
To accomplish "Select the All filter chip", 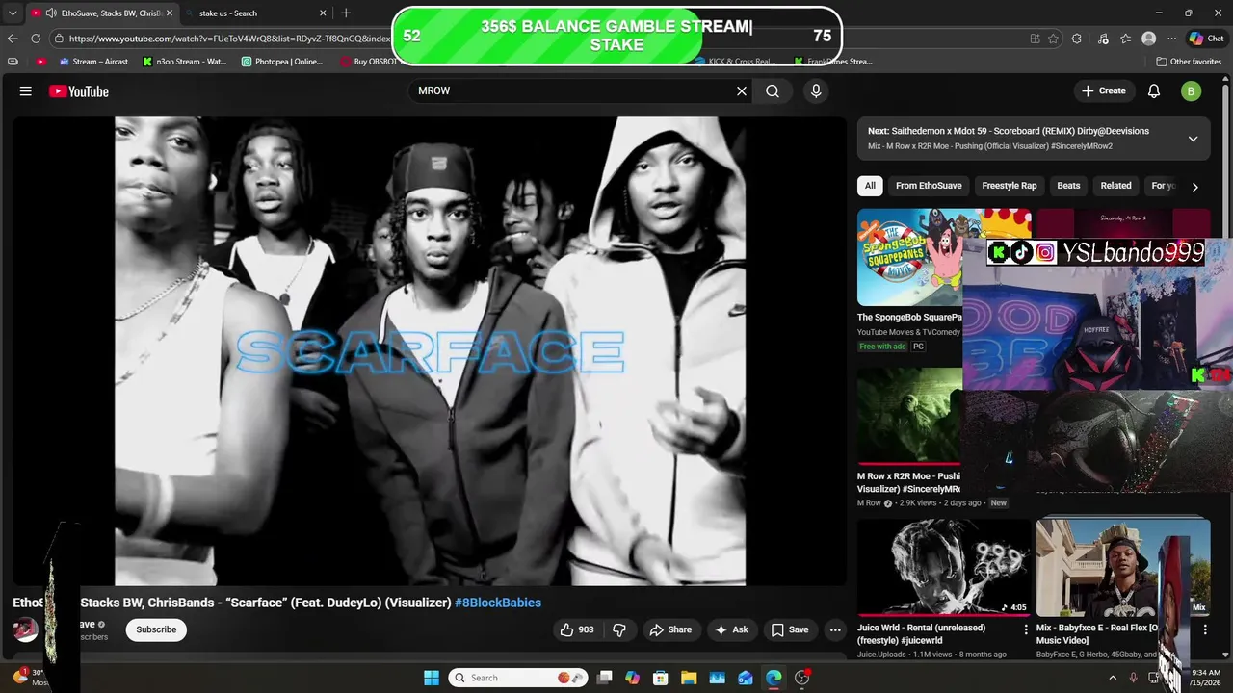I will (870, 186).
